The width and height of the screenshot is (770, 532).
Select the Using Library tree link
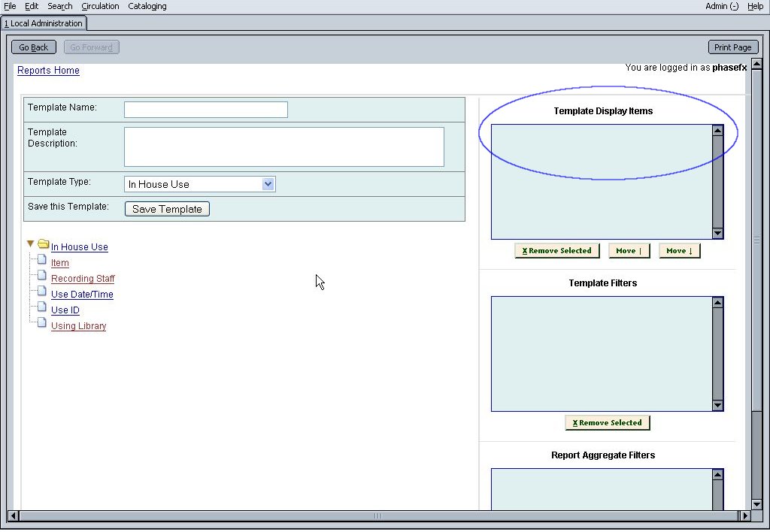click(x=78, y=326)
